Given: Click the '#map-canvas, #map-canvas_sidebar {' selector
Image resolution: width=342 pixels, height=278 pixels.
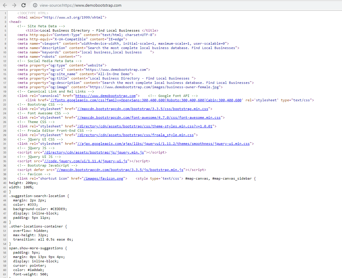Looking at the screenshot, I should pos(221,178).
